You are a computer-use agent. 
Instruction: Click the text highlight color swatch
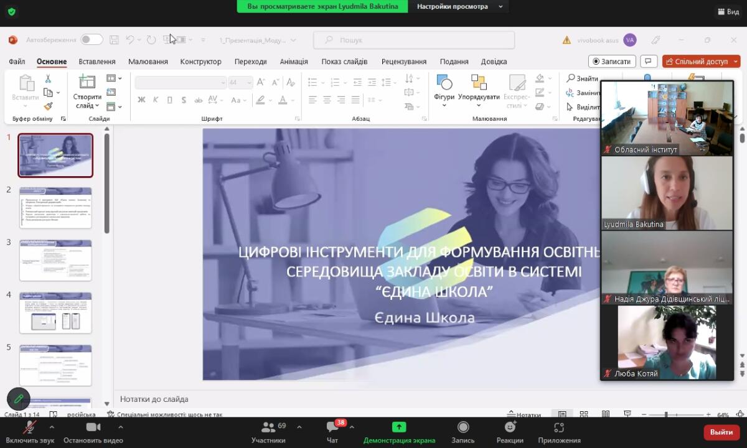[261, 100]
